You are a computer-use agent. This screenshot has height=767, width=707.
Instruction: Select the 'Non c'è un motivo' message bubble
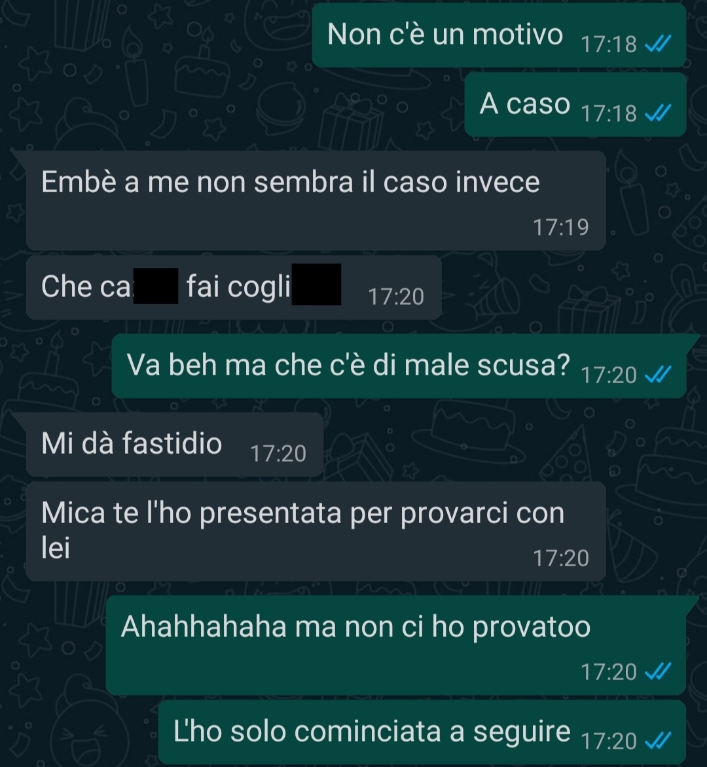(x=499, y=35)
